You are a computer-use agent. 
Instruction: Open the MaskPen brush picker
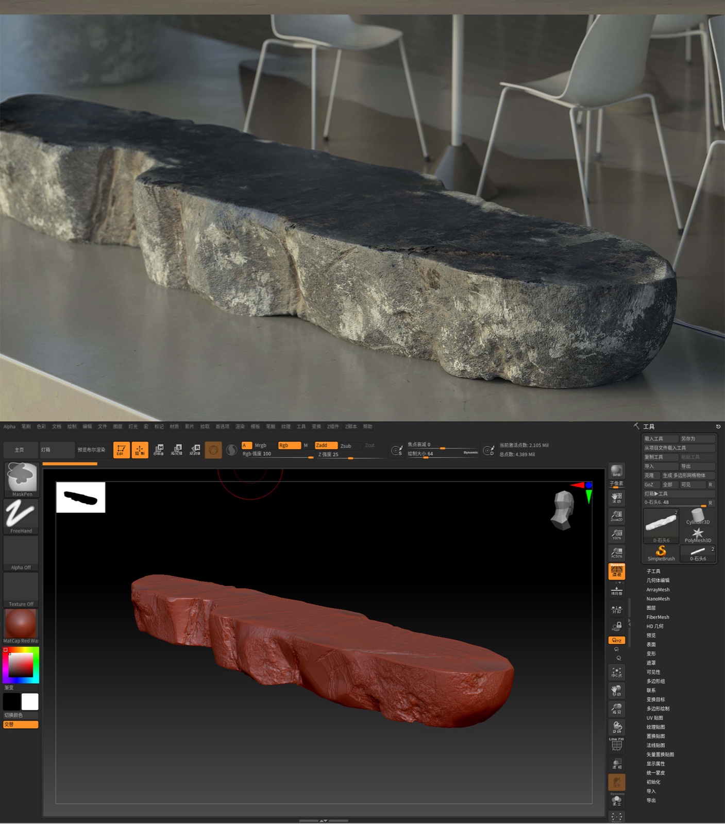coord(21,479)
